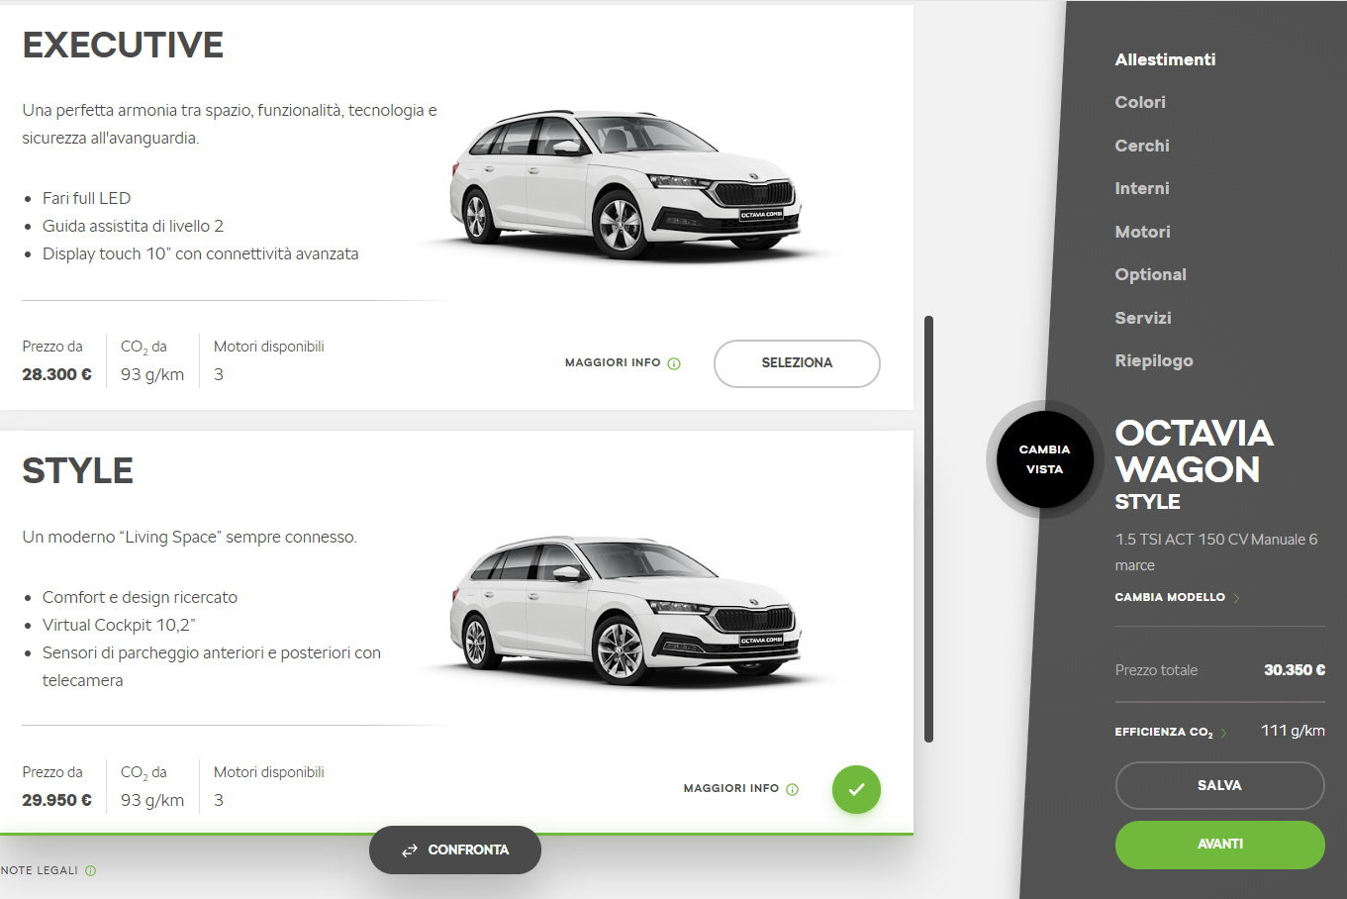Viewport: 1347px width, 899px height.
Task: Open the Riepilogo summary step
Action: (x=1153, y=360)
